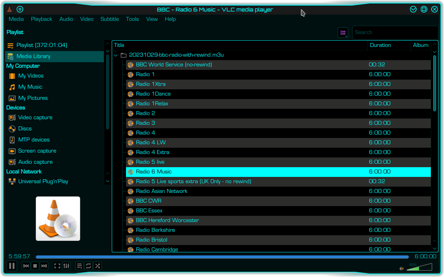The image size is (444, 277).
Task: Open the Playback menu
Action: 41,19
